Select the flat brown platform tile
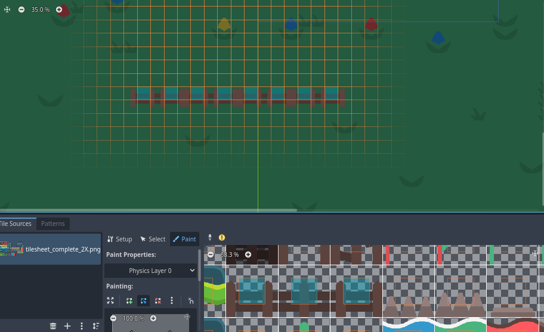 coord(513,291)
